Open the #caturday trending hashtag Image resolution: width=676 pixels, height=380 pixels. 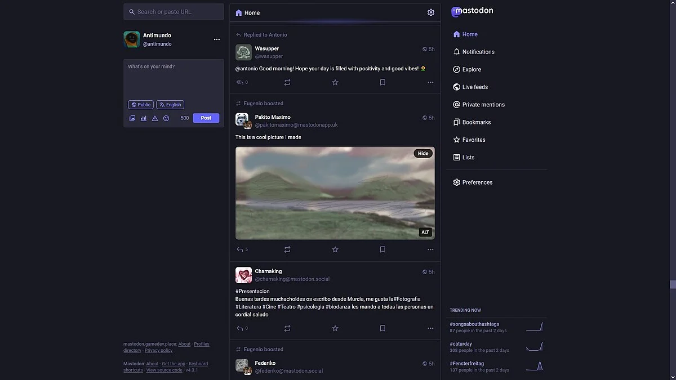(x=461, y=343)
